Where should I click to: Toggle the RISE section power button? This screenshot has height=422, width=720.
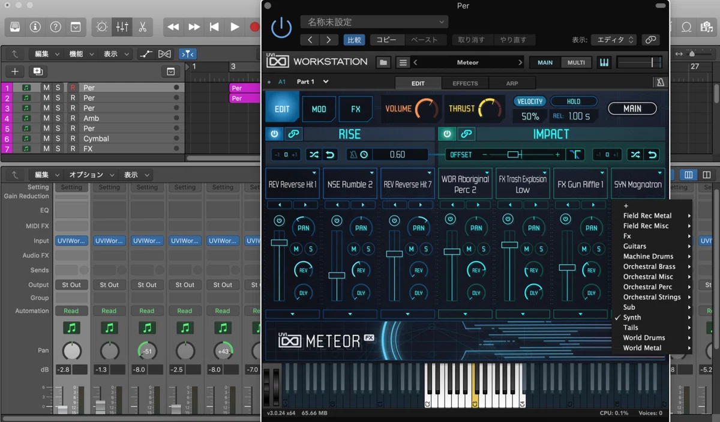pos(274,134)
